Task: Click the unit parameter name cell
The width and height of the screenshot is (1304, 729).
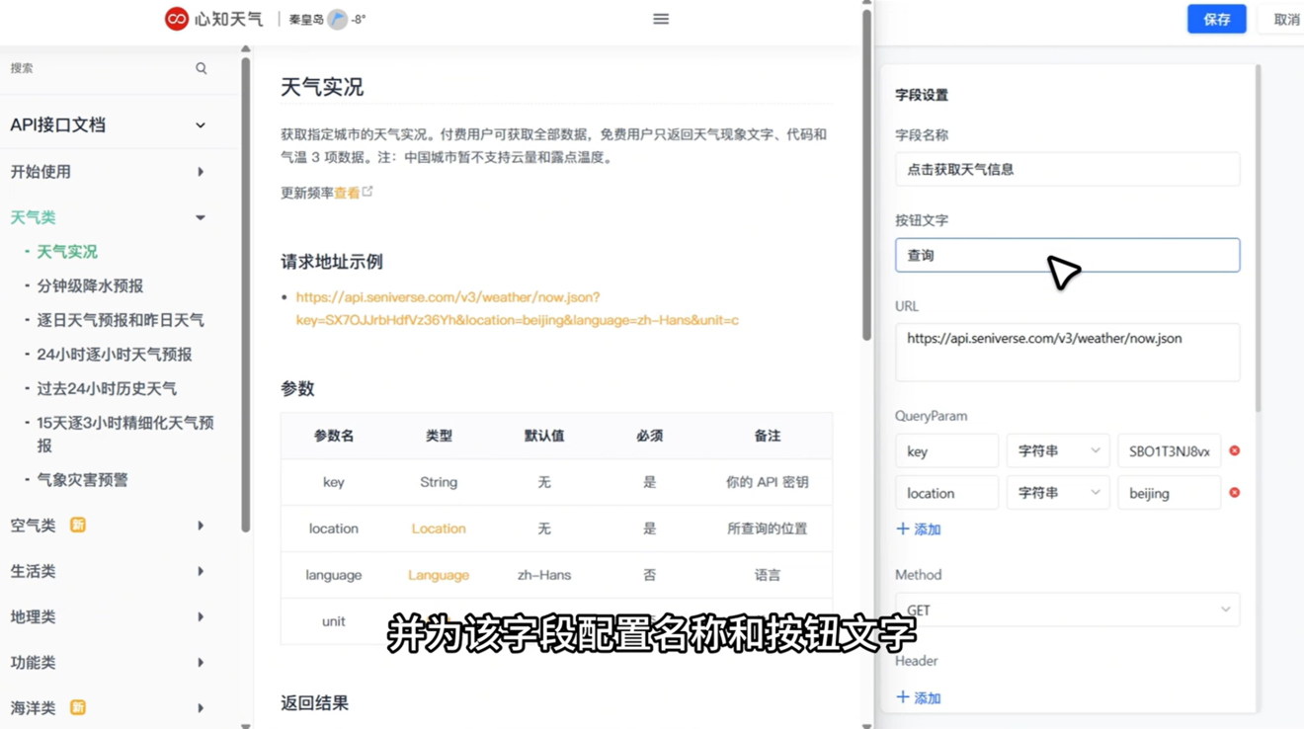Action: 334,621
